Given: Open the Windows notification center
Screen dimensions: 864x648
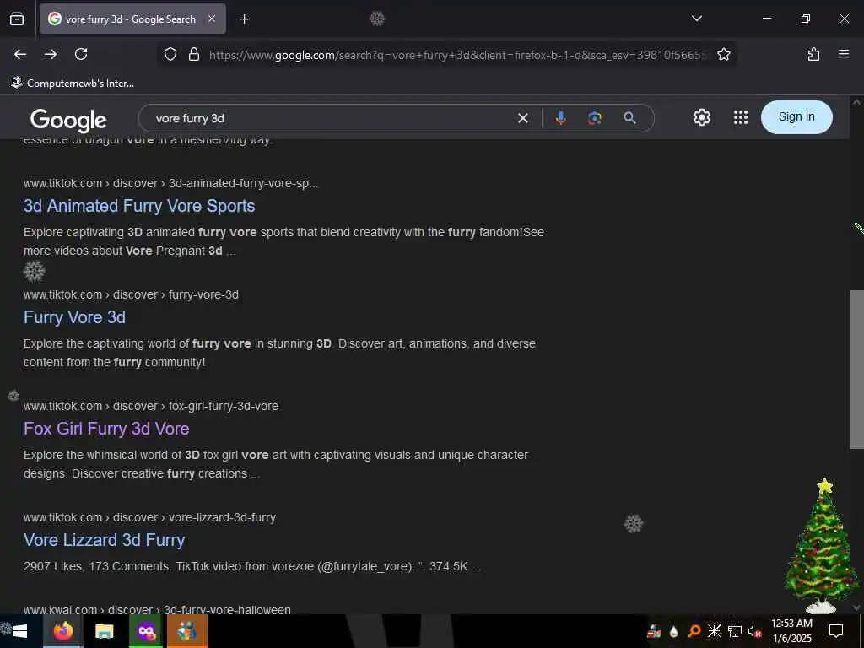Looking at the screenshot, I should [x=836, y=631].
